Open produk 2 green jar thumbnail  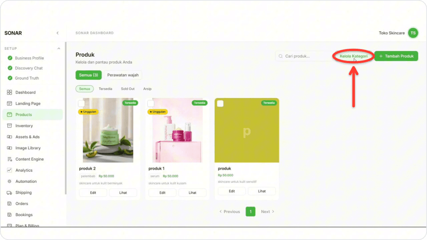[108, 130]
